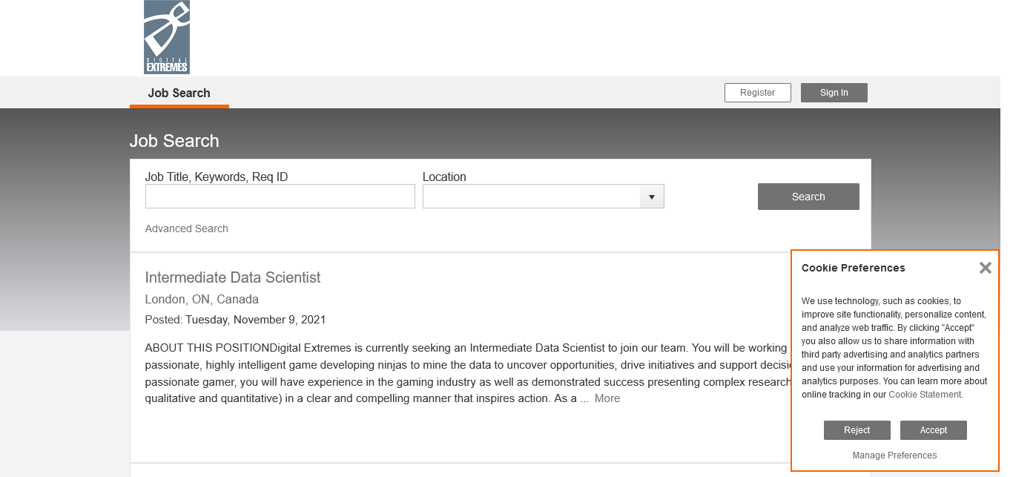This screenshot has height=477, width=1013.
Task: Accept cookies in the preferences popup
Action: pyautogui.click(x=933, y=430)
